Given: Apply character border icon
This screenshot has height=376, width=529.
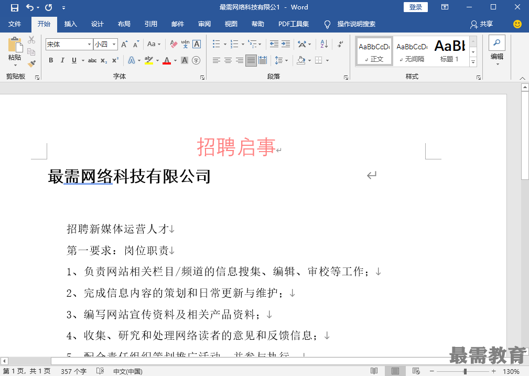Looking at the screenshot, I should point(197,44).
